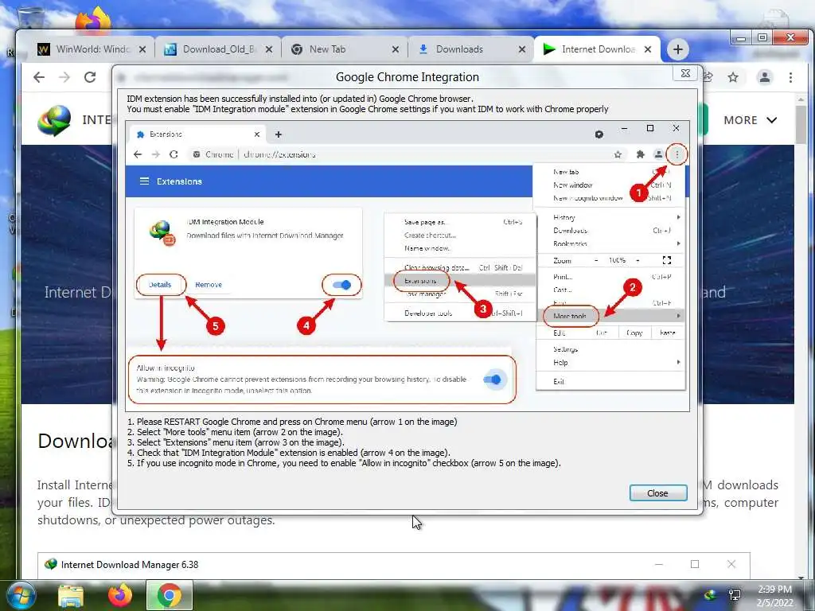Screen dimensions: 815x611
Task: Click the Close button in the Chrome Integration dialog
Action: [658, 493]
